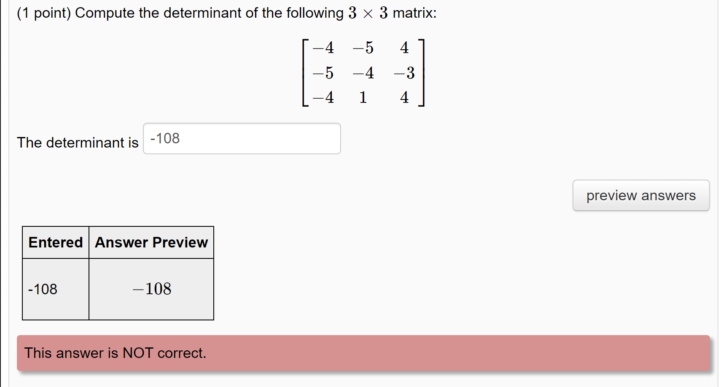This screenshot has width=726, height=387.
Task: Click the determinant answer input field
Action: point(242,138)
